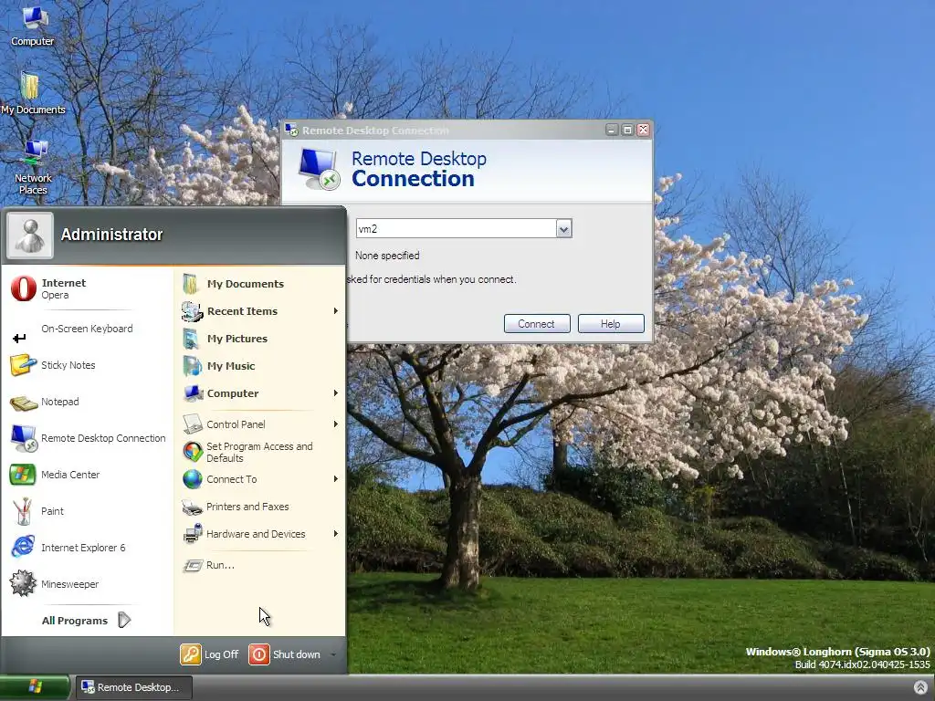Expand the Computer submenu arrow
935x701 pixels.
pos(336,393)
